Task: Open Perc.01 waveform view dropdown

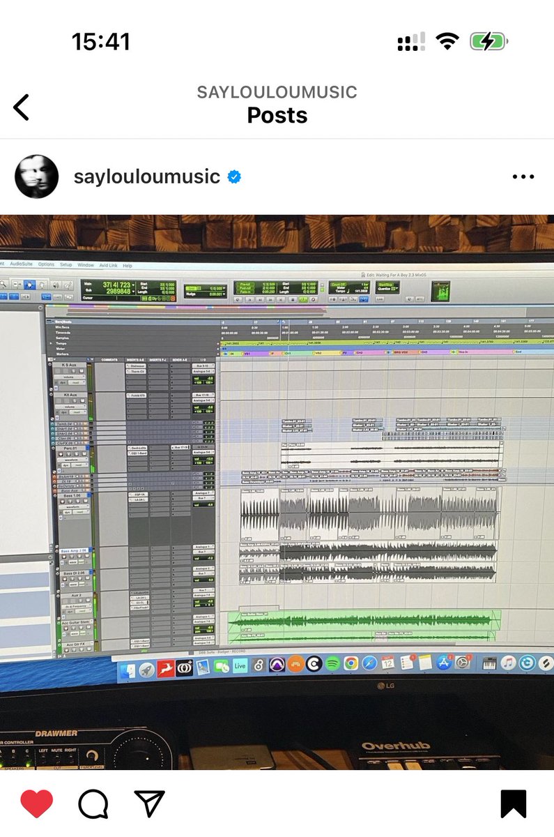Action: click(x=72, y=460)
